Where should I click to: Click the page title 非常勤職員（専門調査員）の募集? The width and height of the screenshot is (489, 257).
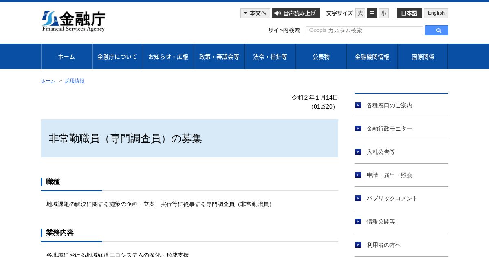pos(126,139)
